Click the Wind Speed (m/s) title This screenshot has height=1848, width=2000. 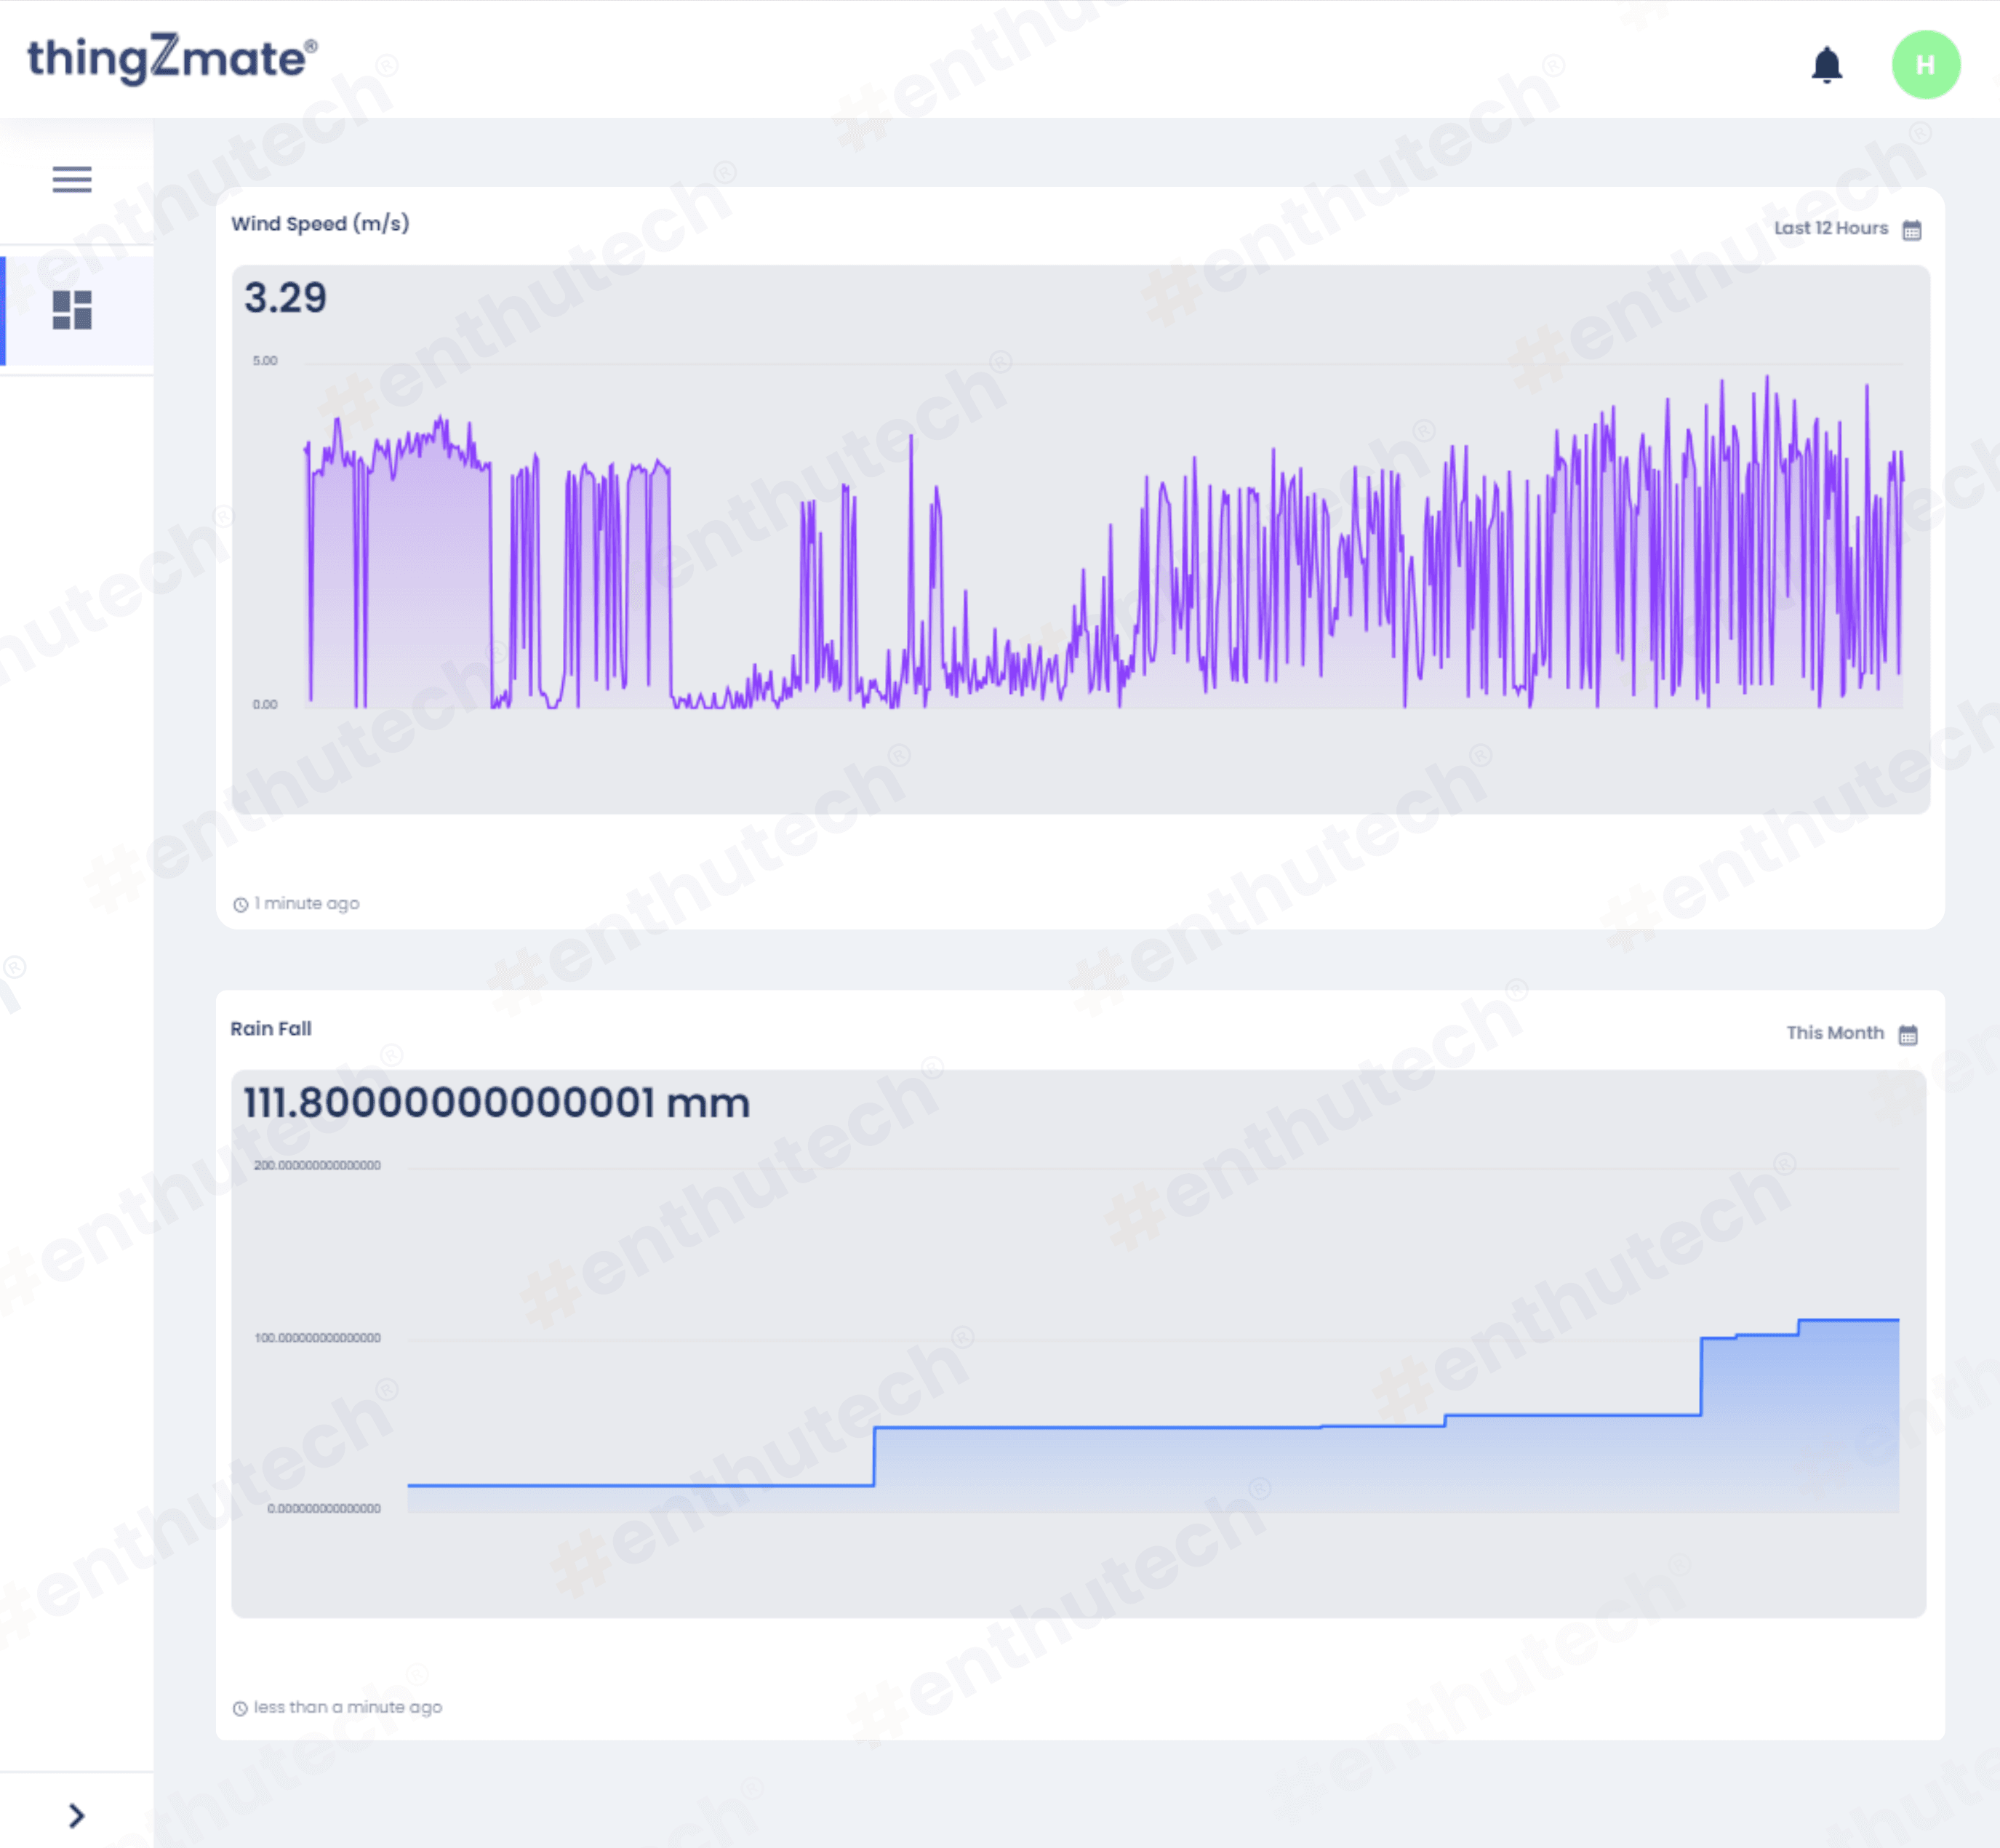pyautogui.click(x=320, y=223)
